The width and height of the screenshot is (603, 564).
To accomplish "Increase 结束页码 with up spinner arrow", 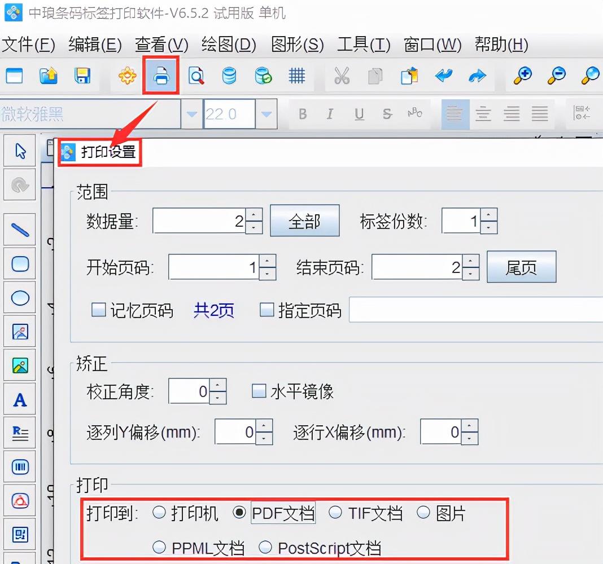I will tap(470, 261).
